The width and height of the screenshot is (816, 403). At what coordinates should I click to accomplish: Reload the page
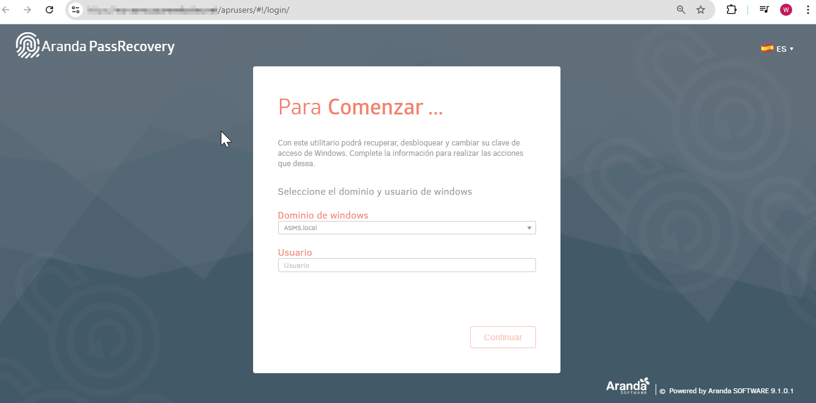[x=50, y=10]
